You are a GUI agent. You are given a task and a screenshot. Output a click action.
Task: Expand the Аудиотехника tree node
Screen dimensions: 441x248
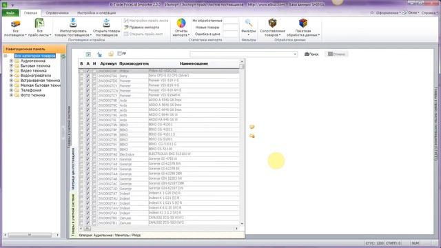[x=11, y=61]
